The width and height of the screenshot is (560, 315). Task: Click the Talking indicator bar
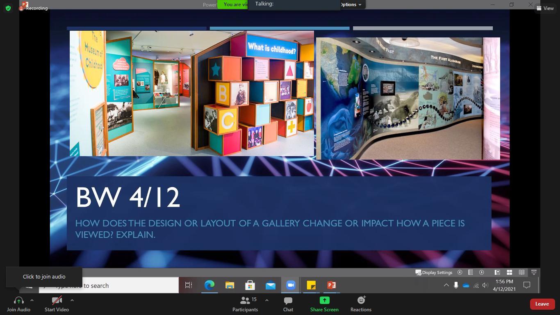[294, 4]
